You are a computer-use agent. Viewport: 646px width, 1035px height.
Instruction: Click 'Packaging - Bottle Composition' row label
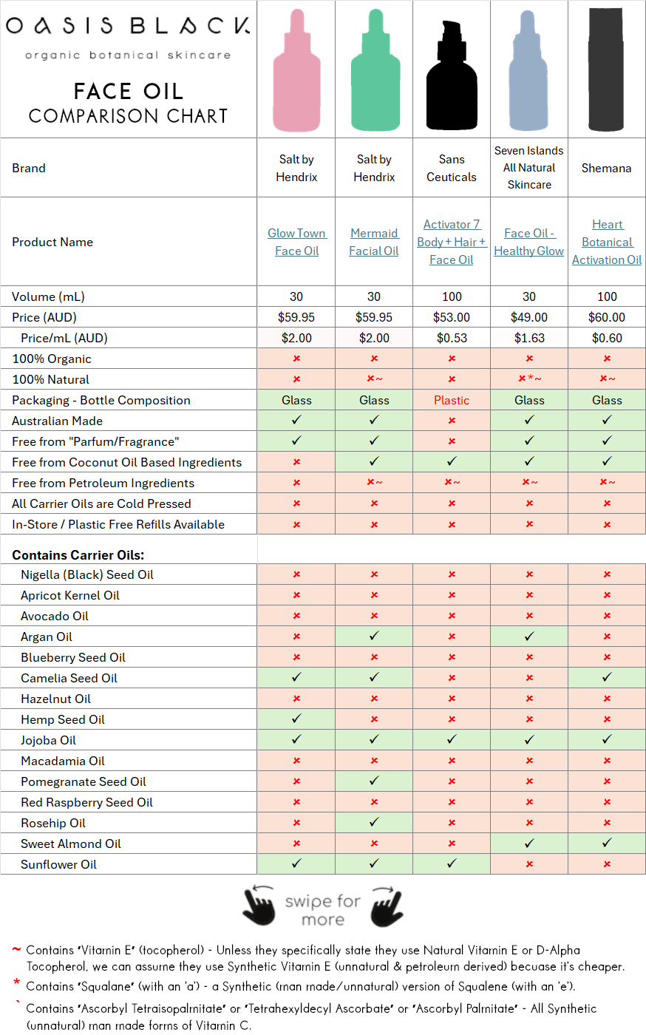click(x=101, y=400)
